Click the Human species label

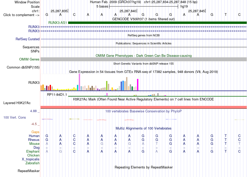click(34, 136)
